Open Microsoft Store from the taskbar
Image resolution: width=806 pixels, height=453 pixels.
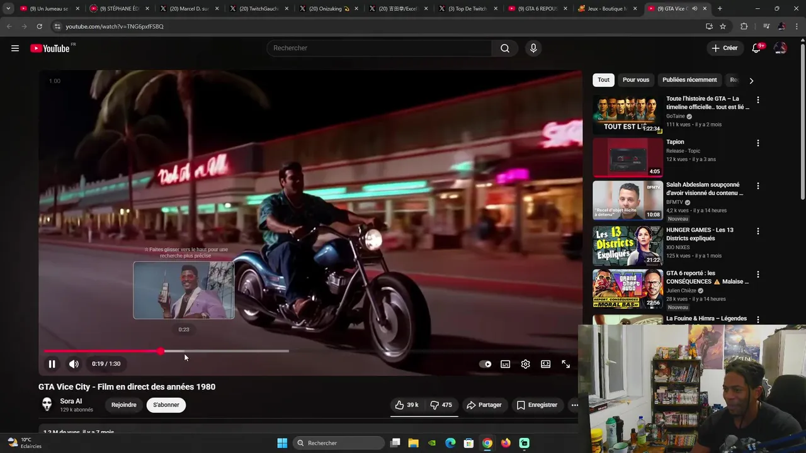468,443
